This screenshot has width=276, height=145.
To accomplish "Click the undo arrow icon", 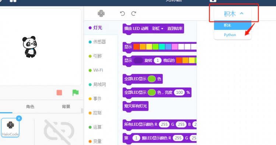I will pos(122,14).
